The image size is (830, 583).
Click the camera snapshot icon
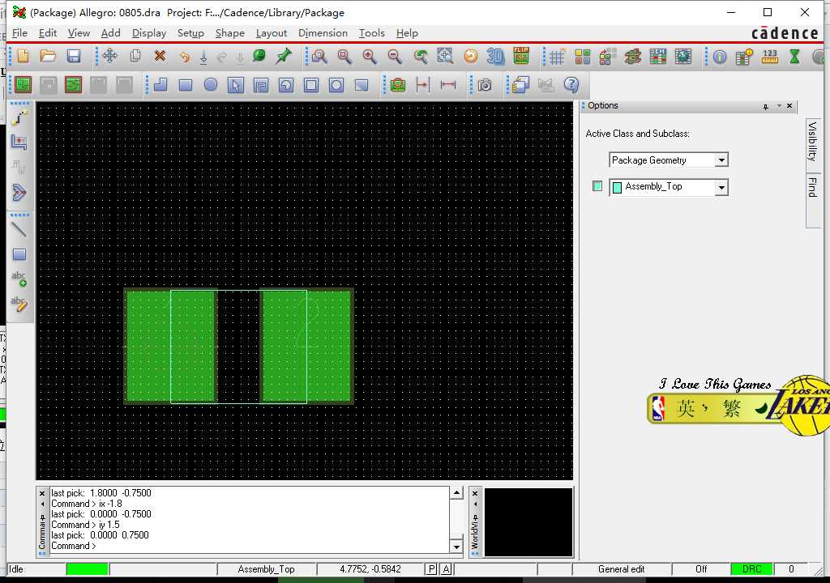(x=485, y=85)
